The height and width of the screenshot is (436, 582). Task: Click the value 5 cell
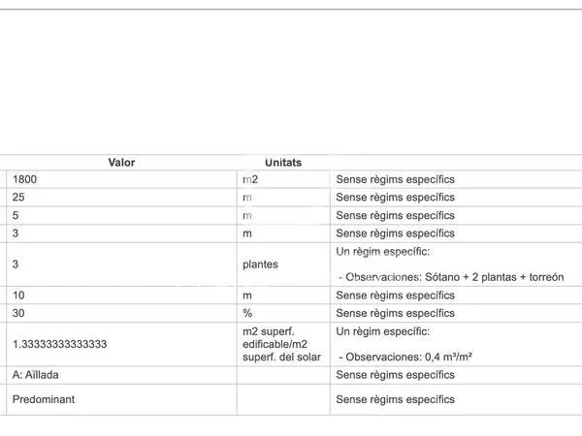(x=121, y=215)
